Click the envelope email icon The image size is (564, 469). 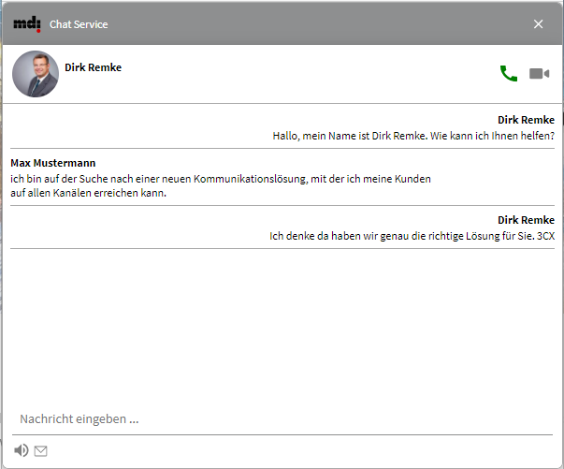click(40, 450)
